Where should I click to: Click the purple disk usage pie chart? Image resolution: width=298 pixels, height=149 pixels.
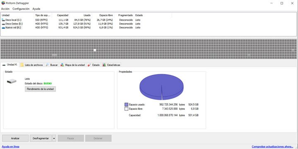click(x=161, y=87)
